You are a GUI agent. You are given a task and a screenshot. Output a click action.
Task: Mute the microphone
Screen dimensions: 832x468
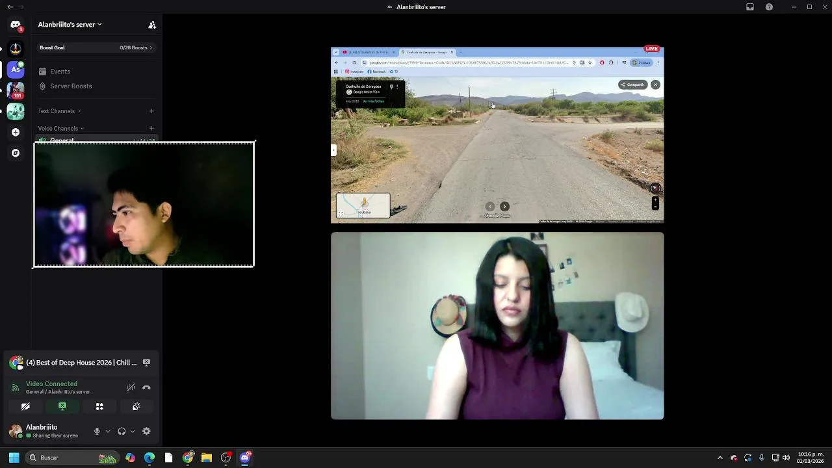click(97, 431)
